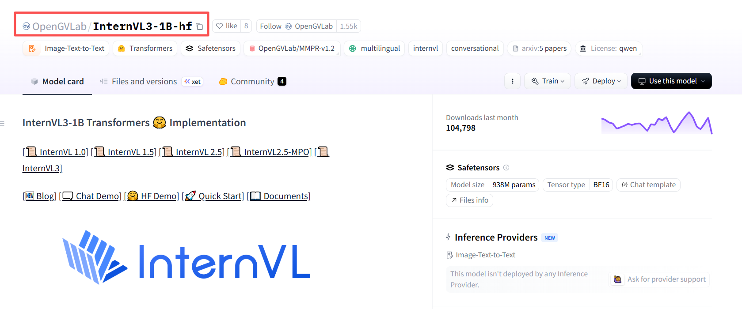Copy model name InternVL3-1B-hf
This screenshot has height=309, width=742.
tap(199, 26)
